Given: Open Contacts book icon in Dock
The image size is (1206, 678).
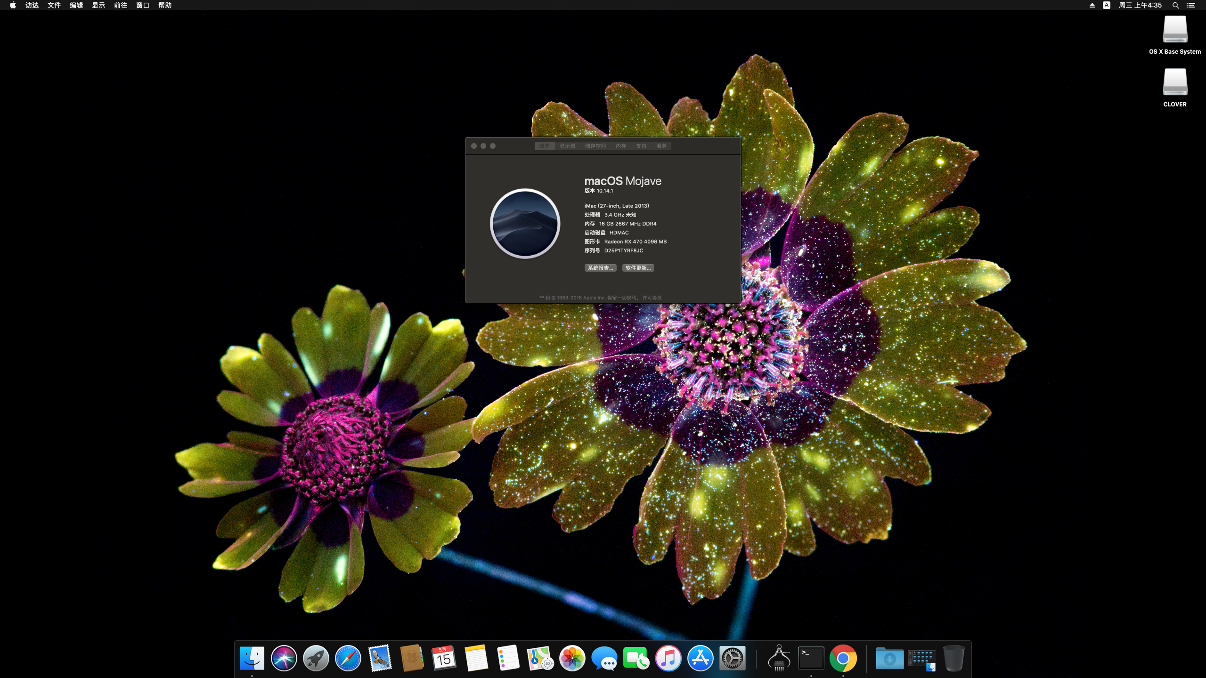Looking at the screenshot, I should (412, 658).
